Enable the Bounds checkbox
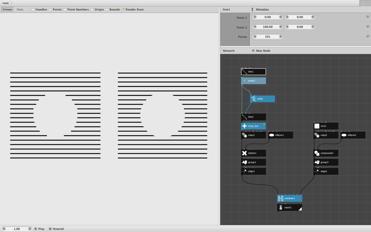Image resolution: width=371 pixels, height=232 pixels. click(107, 10)
